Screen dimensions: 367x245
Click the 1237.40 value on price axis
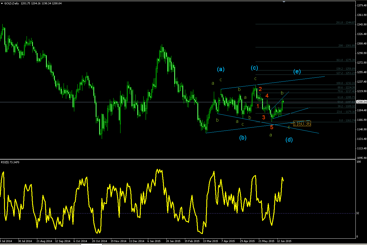pos(362,82)
